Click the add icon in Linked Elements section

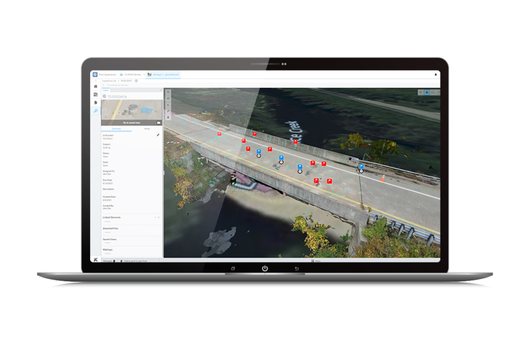[155, 217]
